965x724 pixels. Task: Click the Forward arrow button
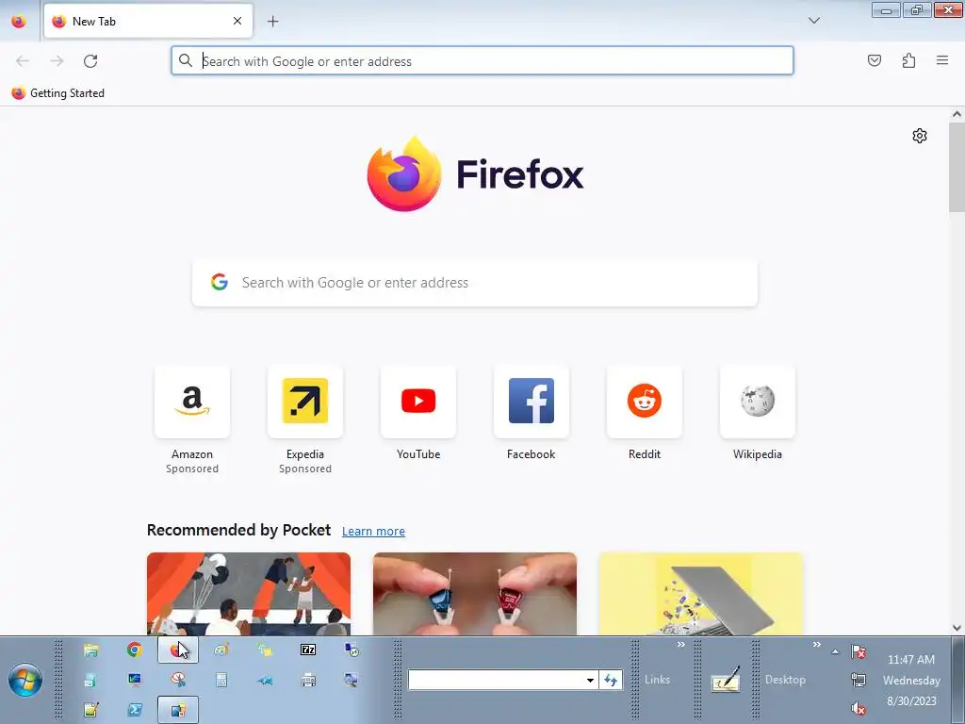[57, 61]
